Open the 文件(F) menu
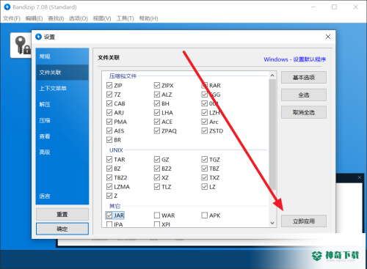The width and height of the screenshot is (367, 269). (x=12, y=18)
